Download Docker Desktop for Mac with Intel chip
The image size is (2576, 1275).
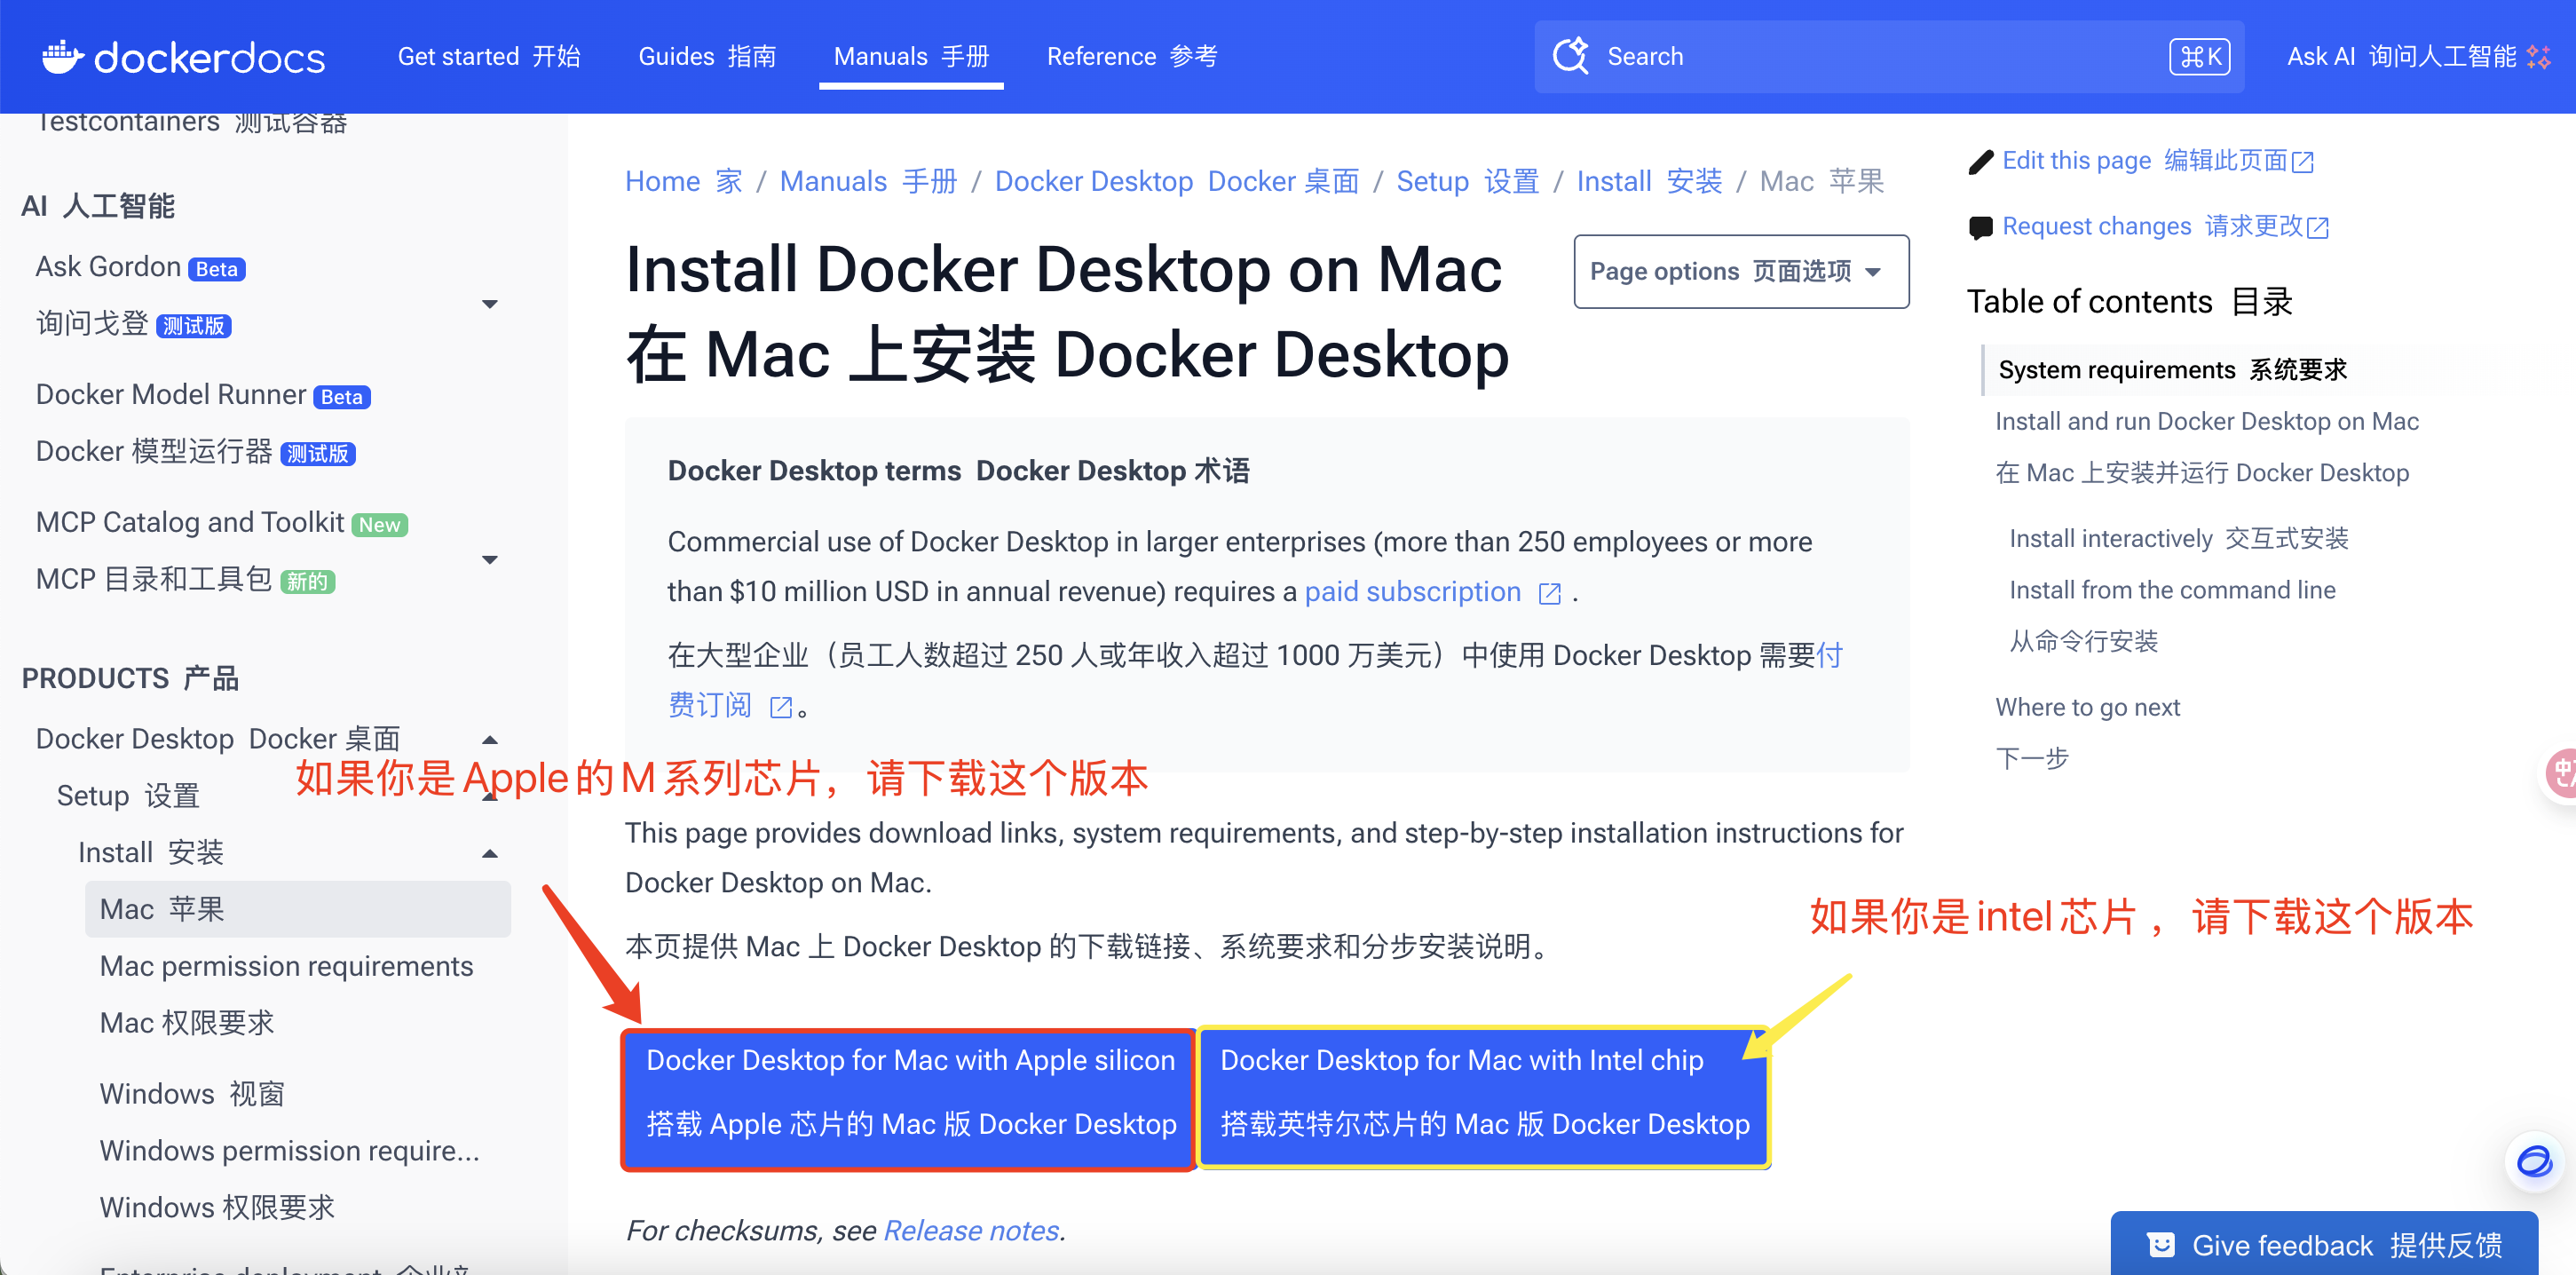(x=1484, y=1099)
